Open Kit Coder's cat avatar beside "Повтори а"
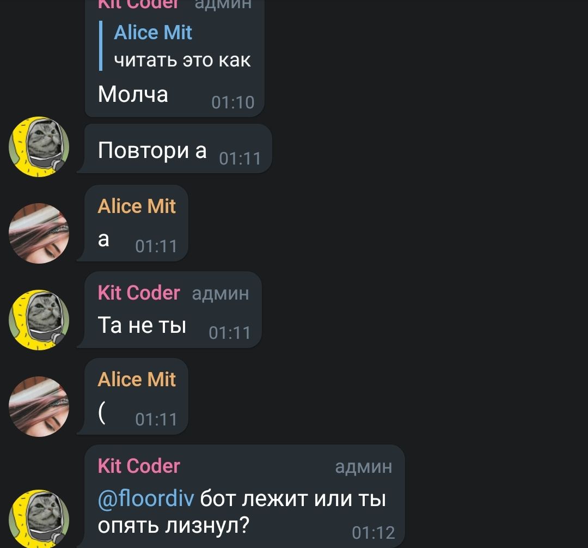The image size is (588, 548). (x=39, y=147)
